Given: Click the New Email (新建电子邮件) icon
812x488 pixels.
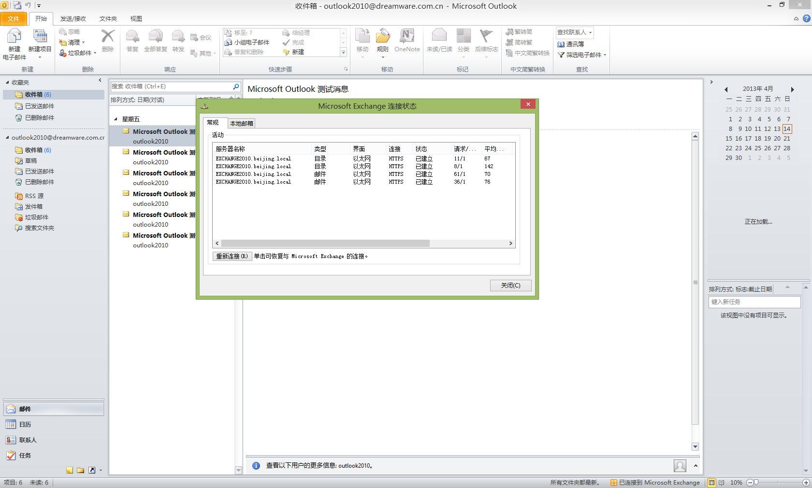Looking at the screenshot, I should [x=14, y=37].
